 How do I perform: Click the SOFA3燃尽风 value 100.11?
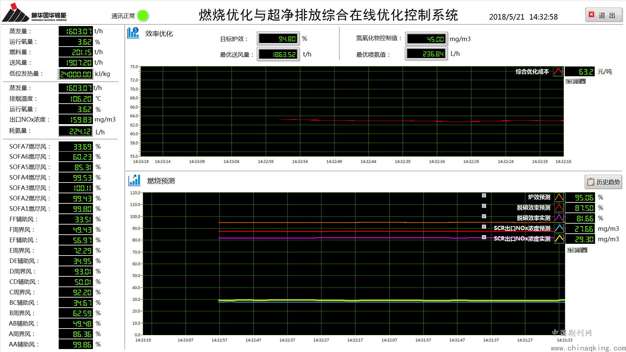[76, 188]
